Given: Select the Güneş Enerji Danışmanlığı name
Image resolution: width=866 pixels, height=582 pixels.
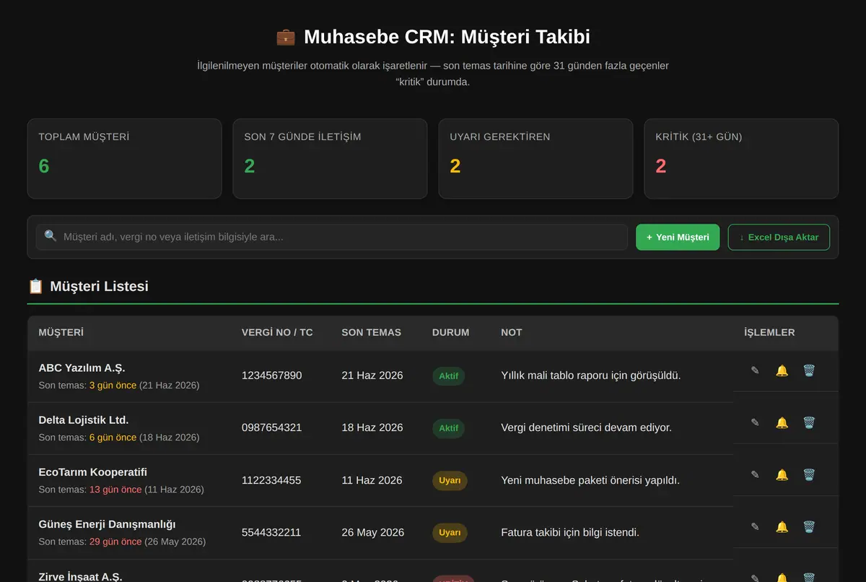Looking at the screenshot, I should pos(107,524).
